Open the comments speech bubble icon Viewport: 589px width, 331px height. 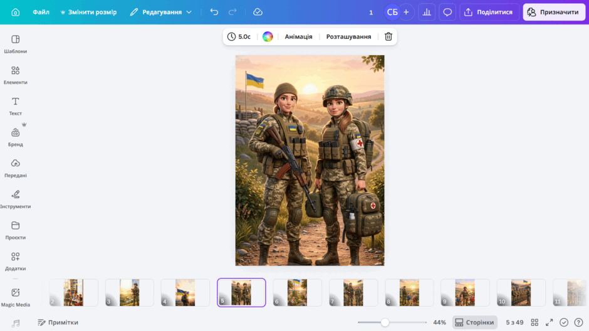(x=447, y=12)
